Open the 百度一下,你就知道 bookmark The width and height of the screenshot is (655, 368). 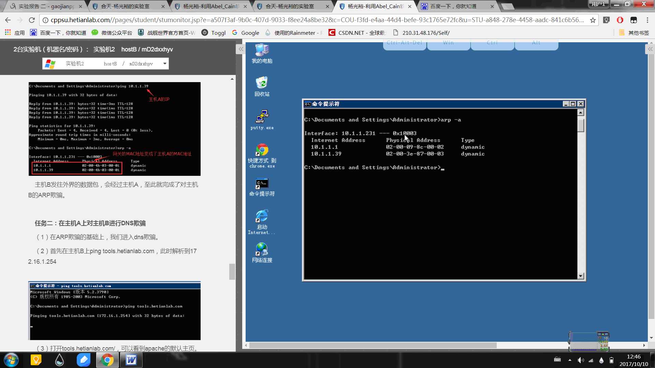click(x=58, y=33)
